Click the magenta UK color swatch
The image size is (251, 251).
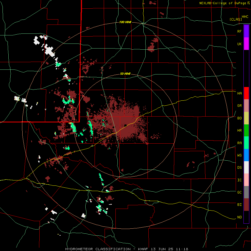point(246,44)
